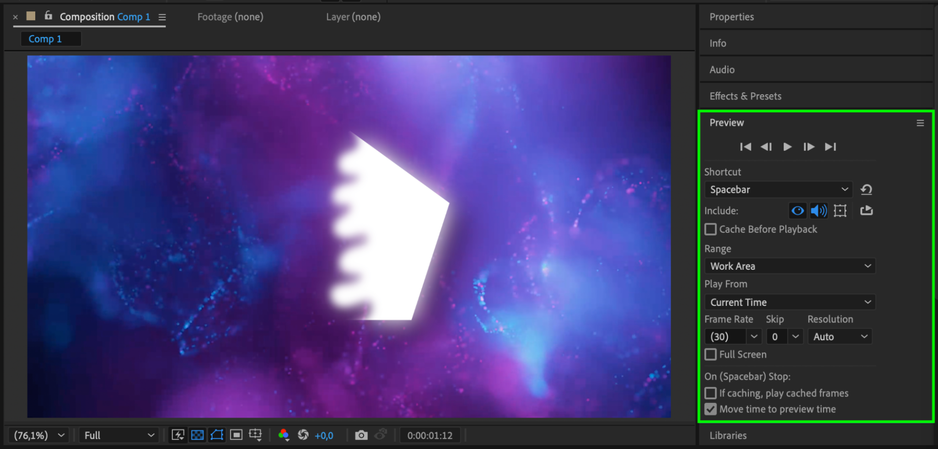Open the Preview panel menu

coord(920,123)
